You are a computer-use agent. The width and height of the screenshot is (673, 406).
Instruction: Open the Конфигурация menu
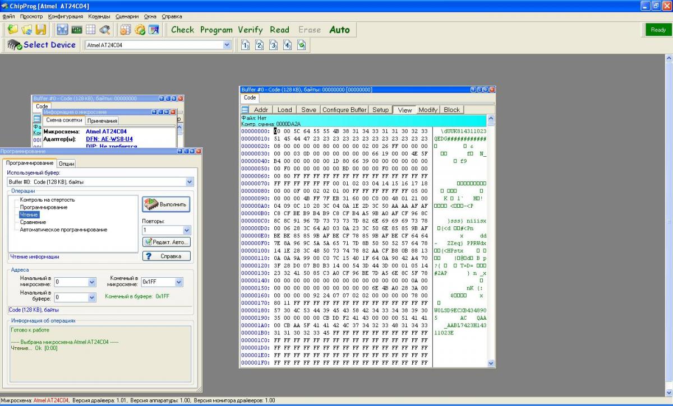65,16
